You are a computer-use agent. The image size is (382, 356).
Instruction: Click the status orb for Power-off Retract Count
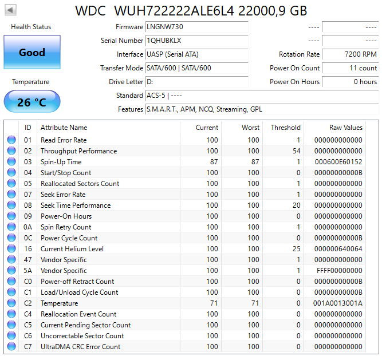click(11, 281)
